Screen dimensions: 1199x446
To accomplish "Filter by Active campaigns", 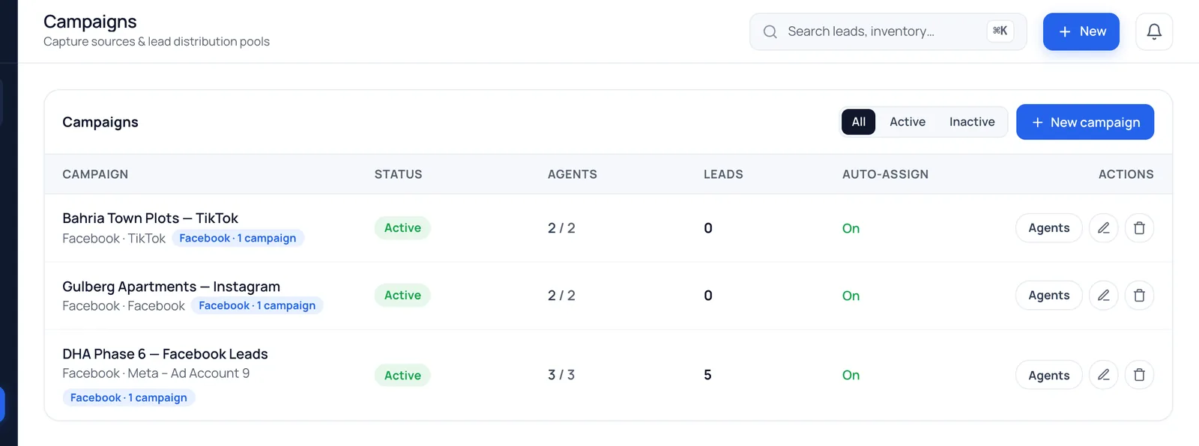I will tap(907, 122).
